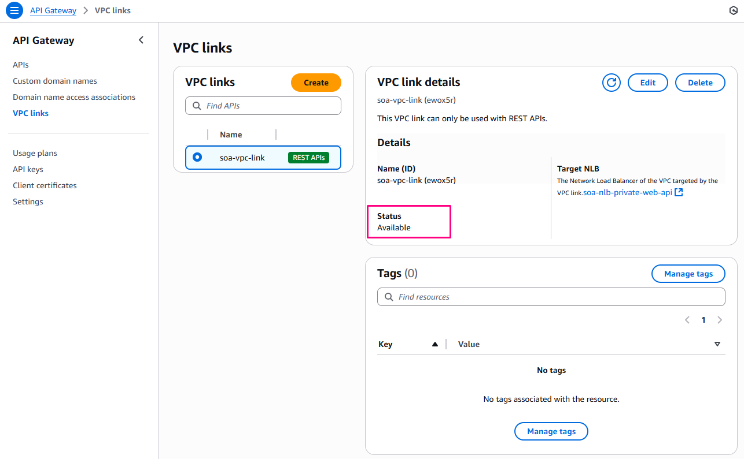Screen dimensions: 744x459
Task: Go to previous tags page arrow
Action: pyautogui.click(x=687, y=320)
